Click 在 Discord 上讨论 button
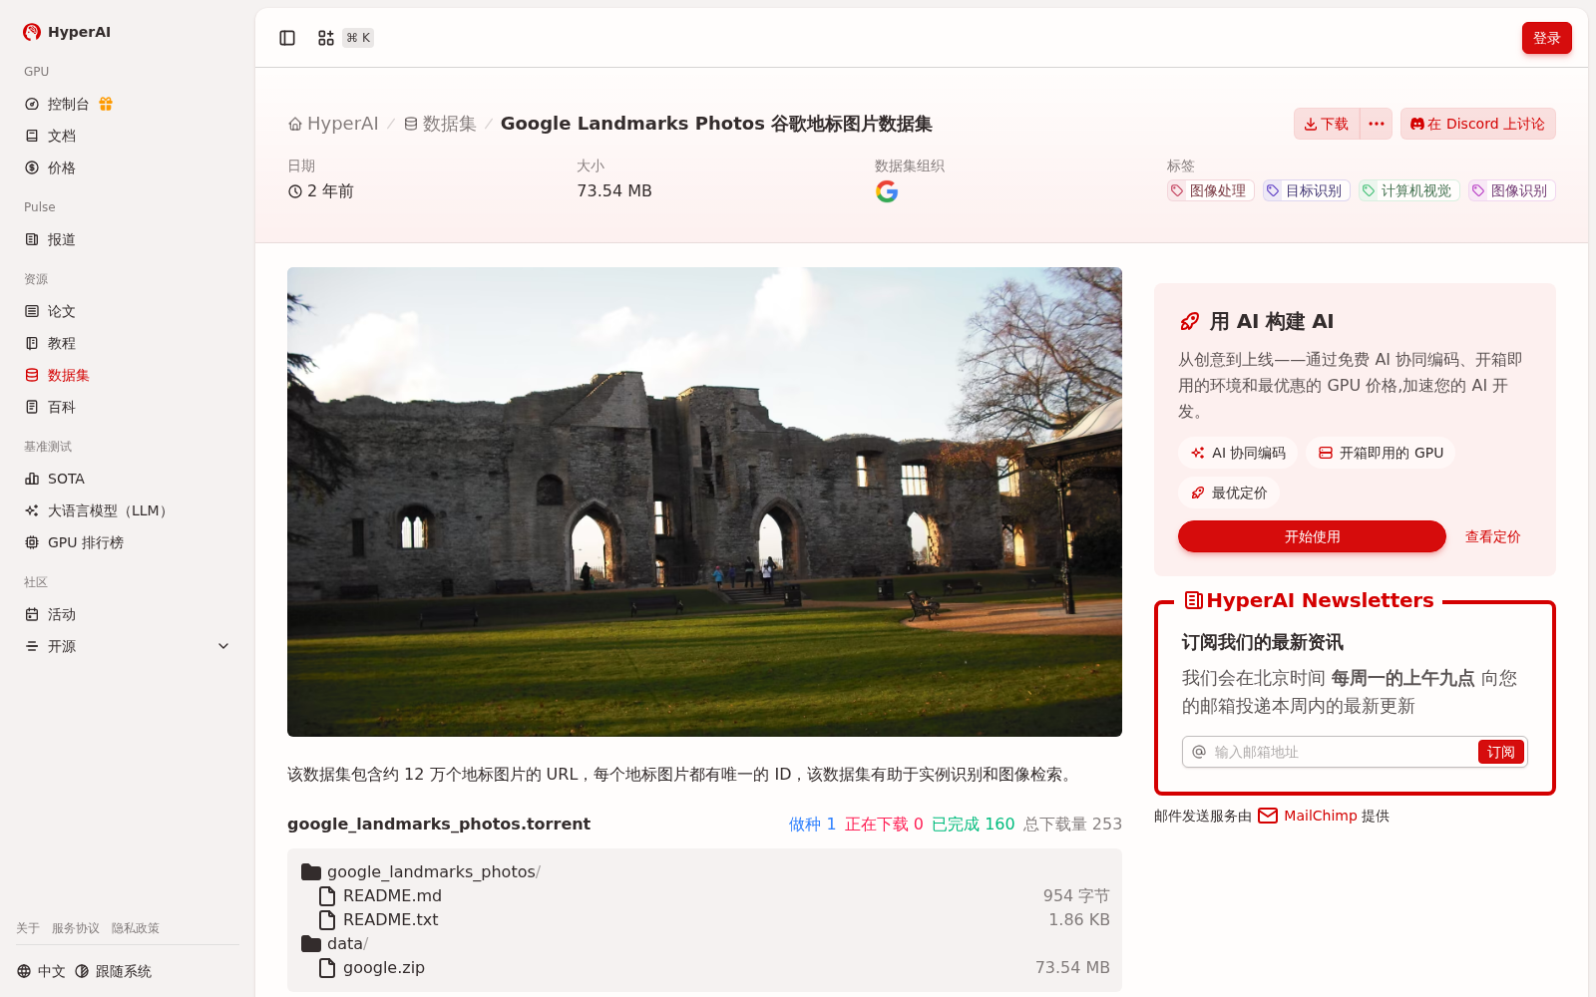Screen dimensions: 1596x997 (x=1477, y=124)
